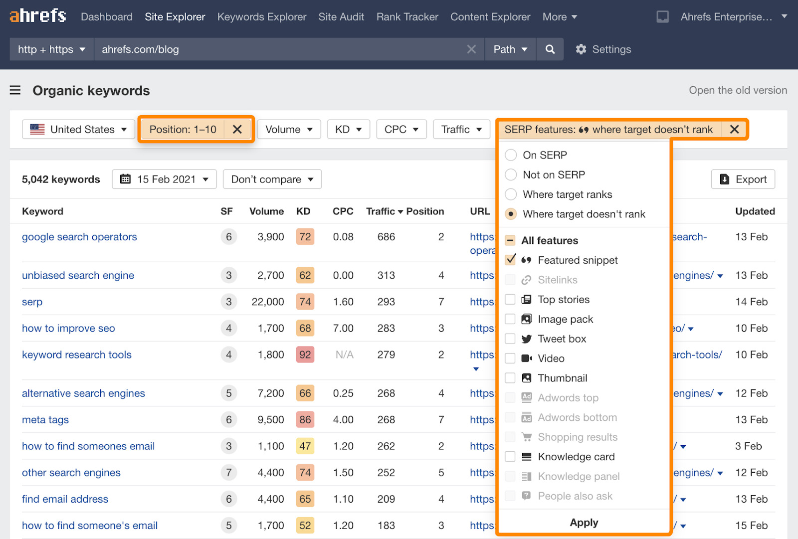Open the 'google search operators' keyword link

pos(79,237)
